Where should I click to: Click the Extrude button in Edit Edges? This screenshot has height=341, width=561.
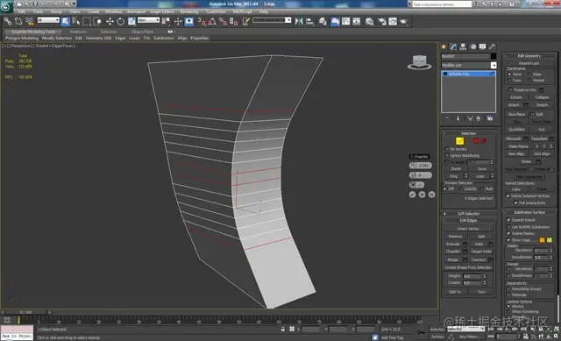coord(453,244)
